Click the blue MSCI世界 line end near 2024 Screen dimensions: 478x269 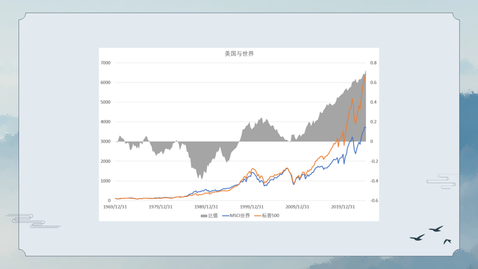365,127
